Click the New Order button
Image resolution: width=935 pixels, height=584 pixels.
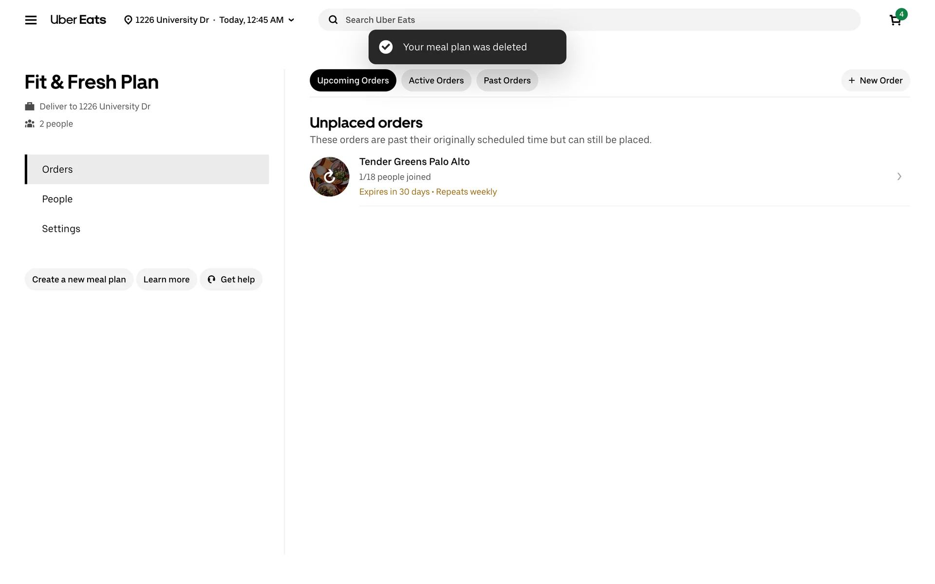tap(875, 80)
